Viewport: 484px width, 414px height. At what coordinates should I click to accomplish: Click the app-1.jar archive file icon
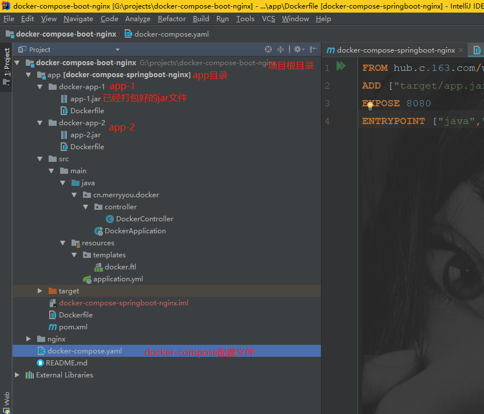64,99
